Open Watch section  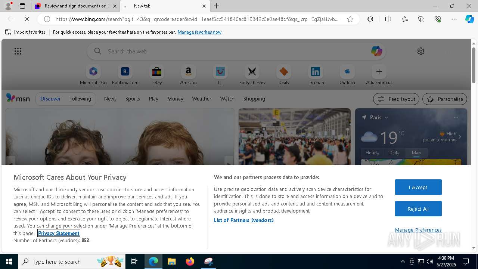click(227, 99)
